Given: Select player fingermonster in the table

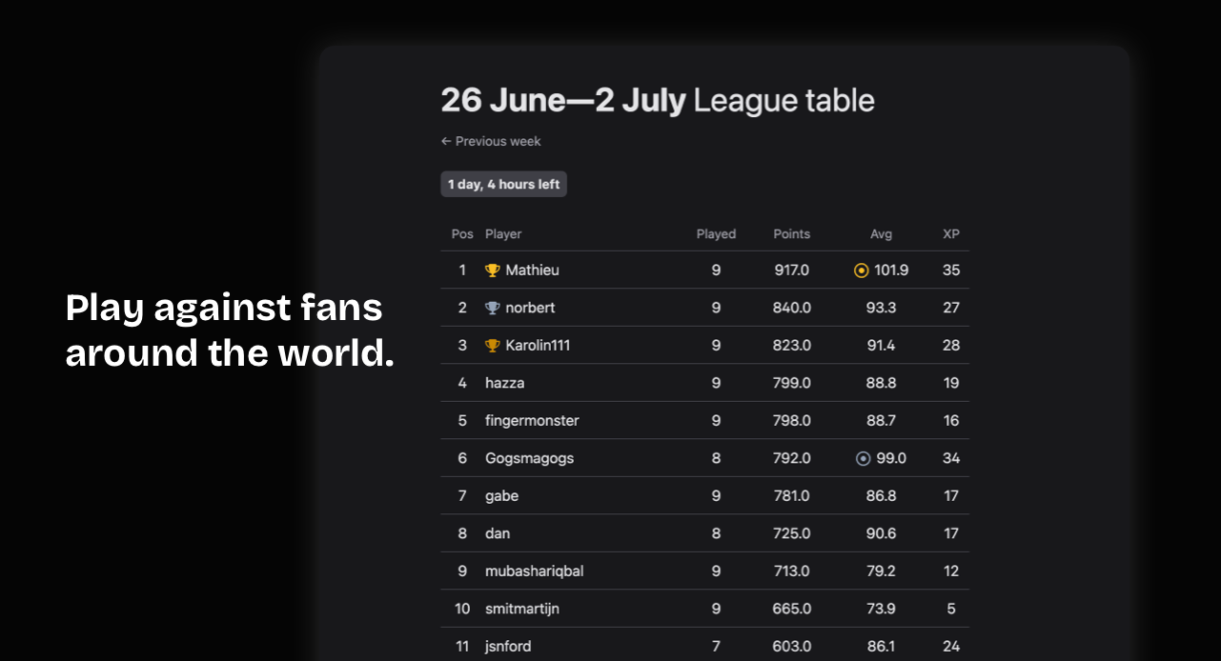Looking at the screenshot, I should click(x=532, y=421).
